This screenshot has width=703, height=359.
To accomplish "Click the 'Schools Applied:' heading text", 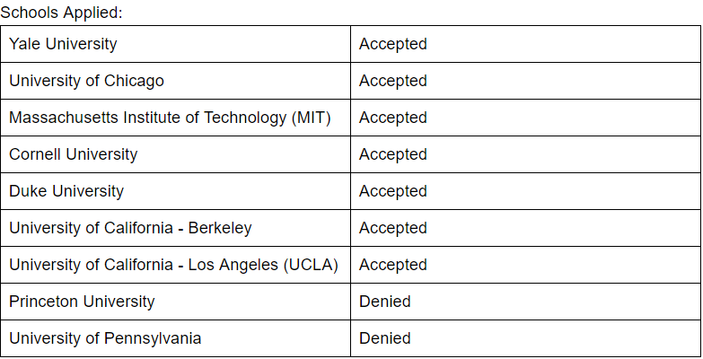I will [x=61, y=13].
